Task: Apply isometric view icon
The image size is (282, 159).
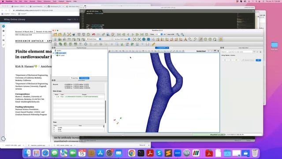Action: pyautogui.click(x=186, y=39)
